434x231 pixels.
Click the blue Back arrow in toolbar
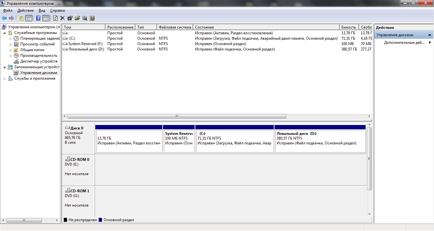pos(4,18)
